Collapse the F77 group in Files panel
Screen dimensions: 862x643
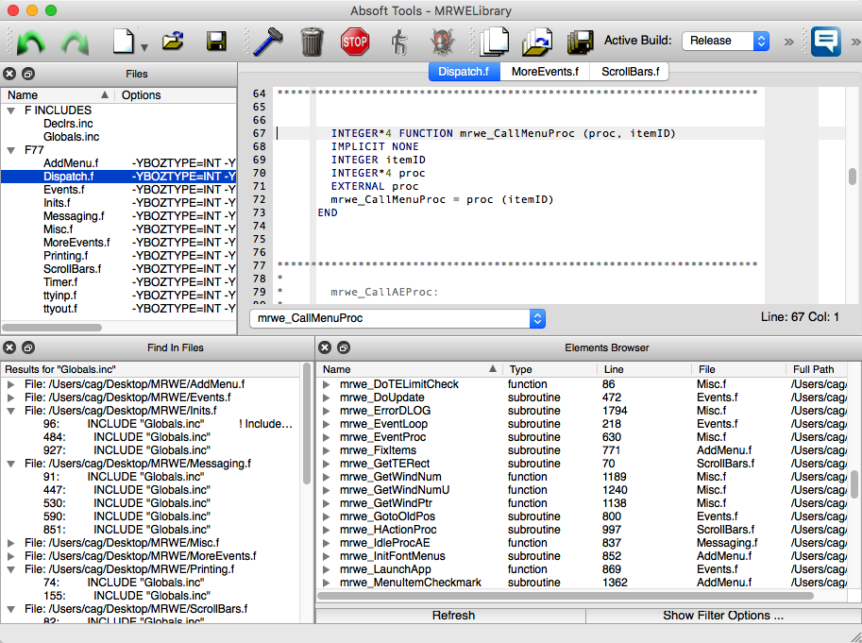pos(9,148)
